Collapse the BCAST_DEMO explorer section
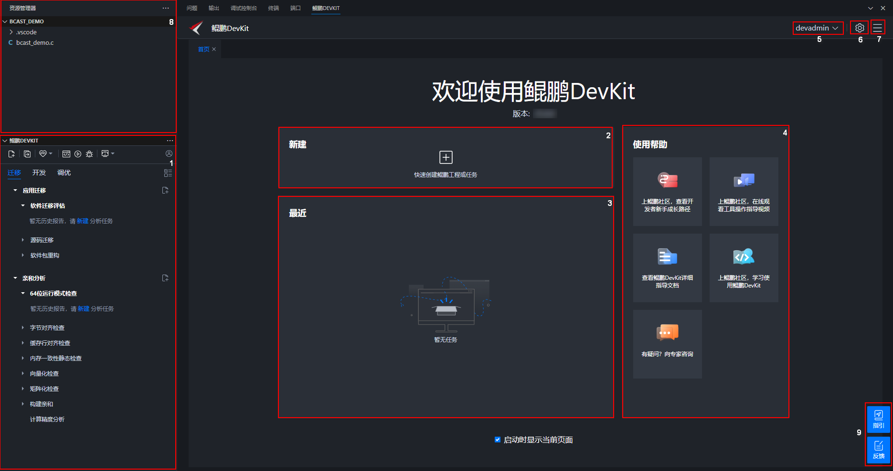 [5, 21]
